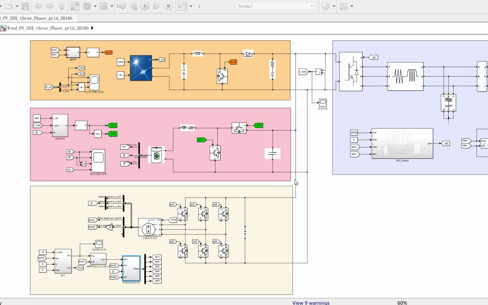488x305 pixels.
Task: Click the View 9 warnings link
Action: (311, 302)
